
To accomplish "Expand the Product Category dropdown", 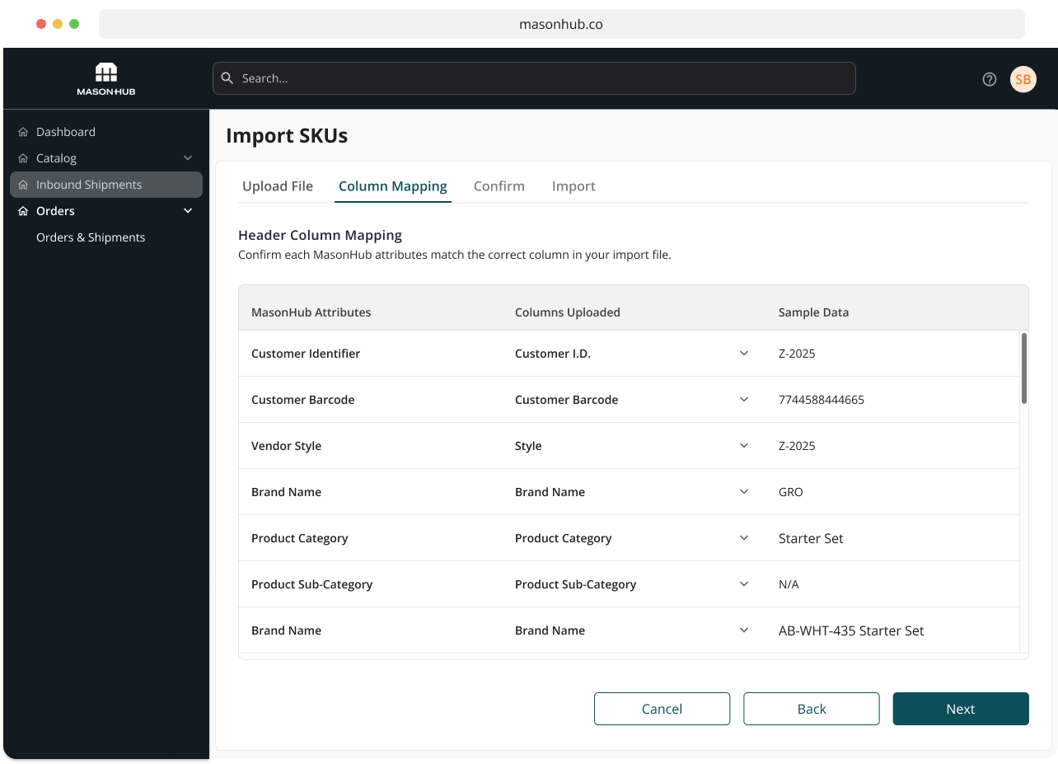I will [x=744, y=537].
